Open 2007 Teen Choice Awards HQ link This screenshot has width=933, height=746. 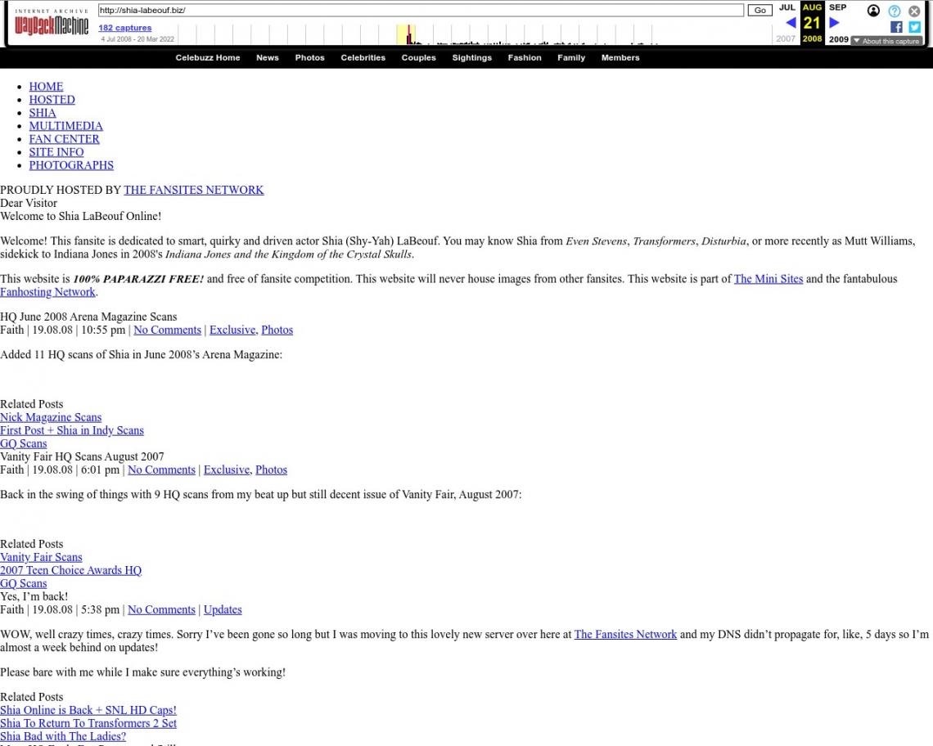click(71, 570)
